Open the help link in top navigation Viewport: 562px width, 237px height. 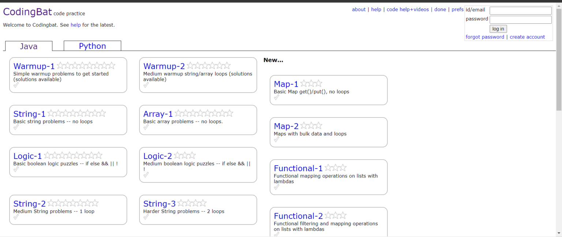pyautogui.click(x=376, y=10)
